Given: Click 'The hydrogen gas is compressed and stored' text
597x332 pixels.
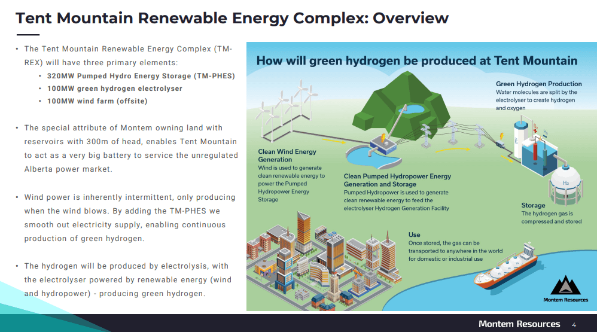Looking at the screenshot, I should coord(552,217).
